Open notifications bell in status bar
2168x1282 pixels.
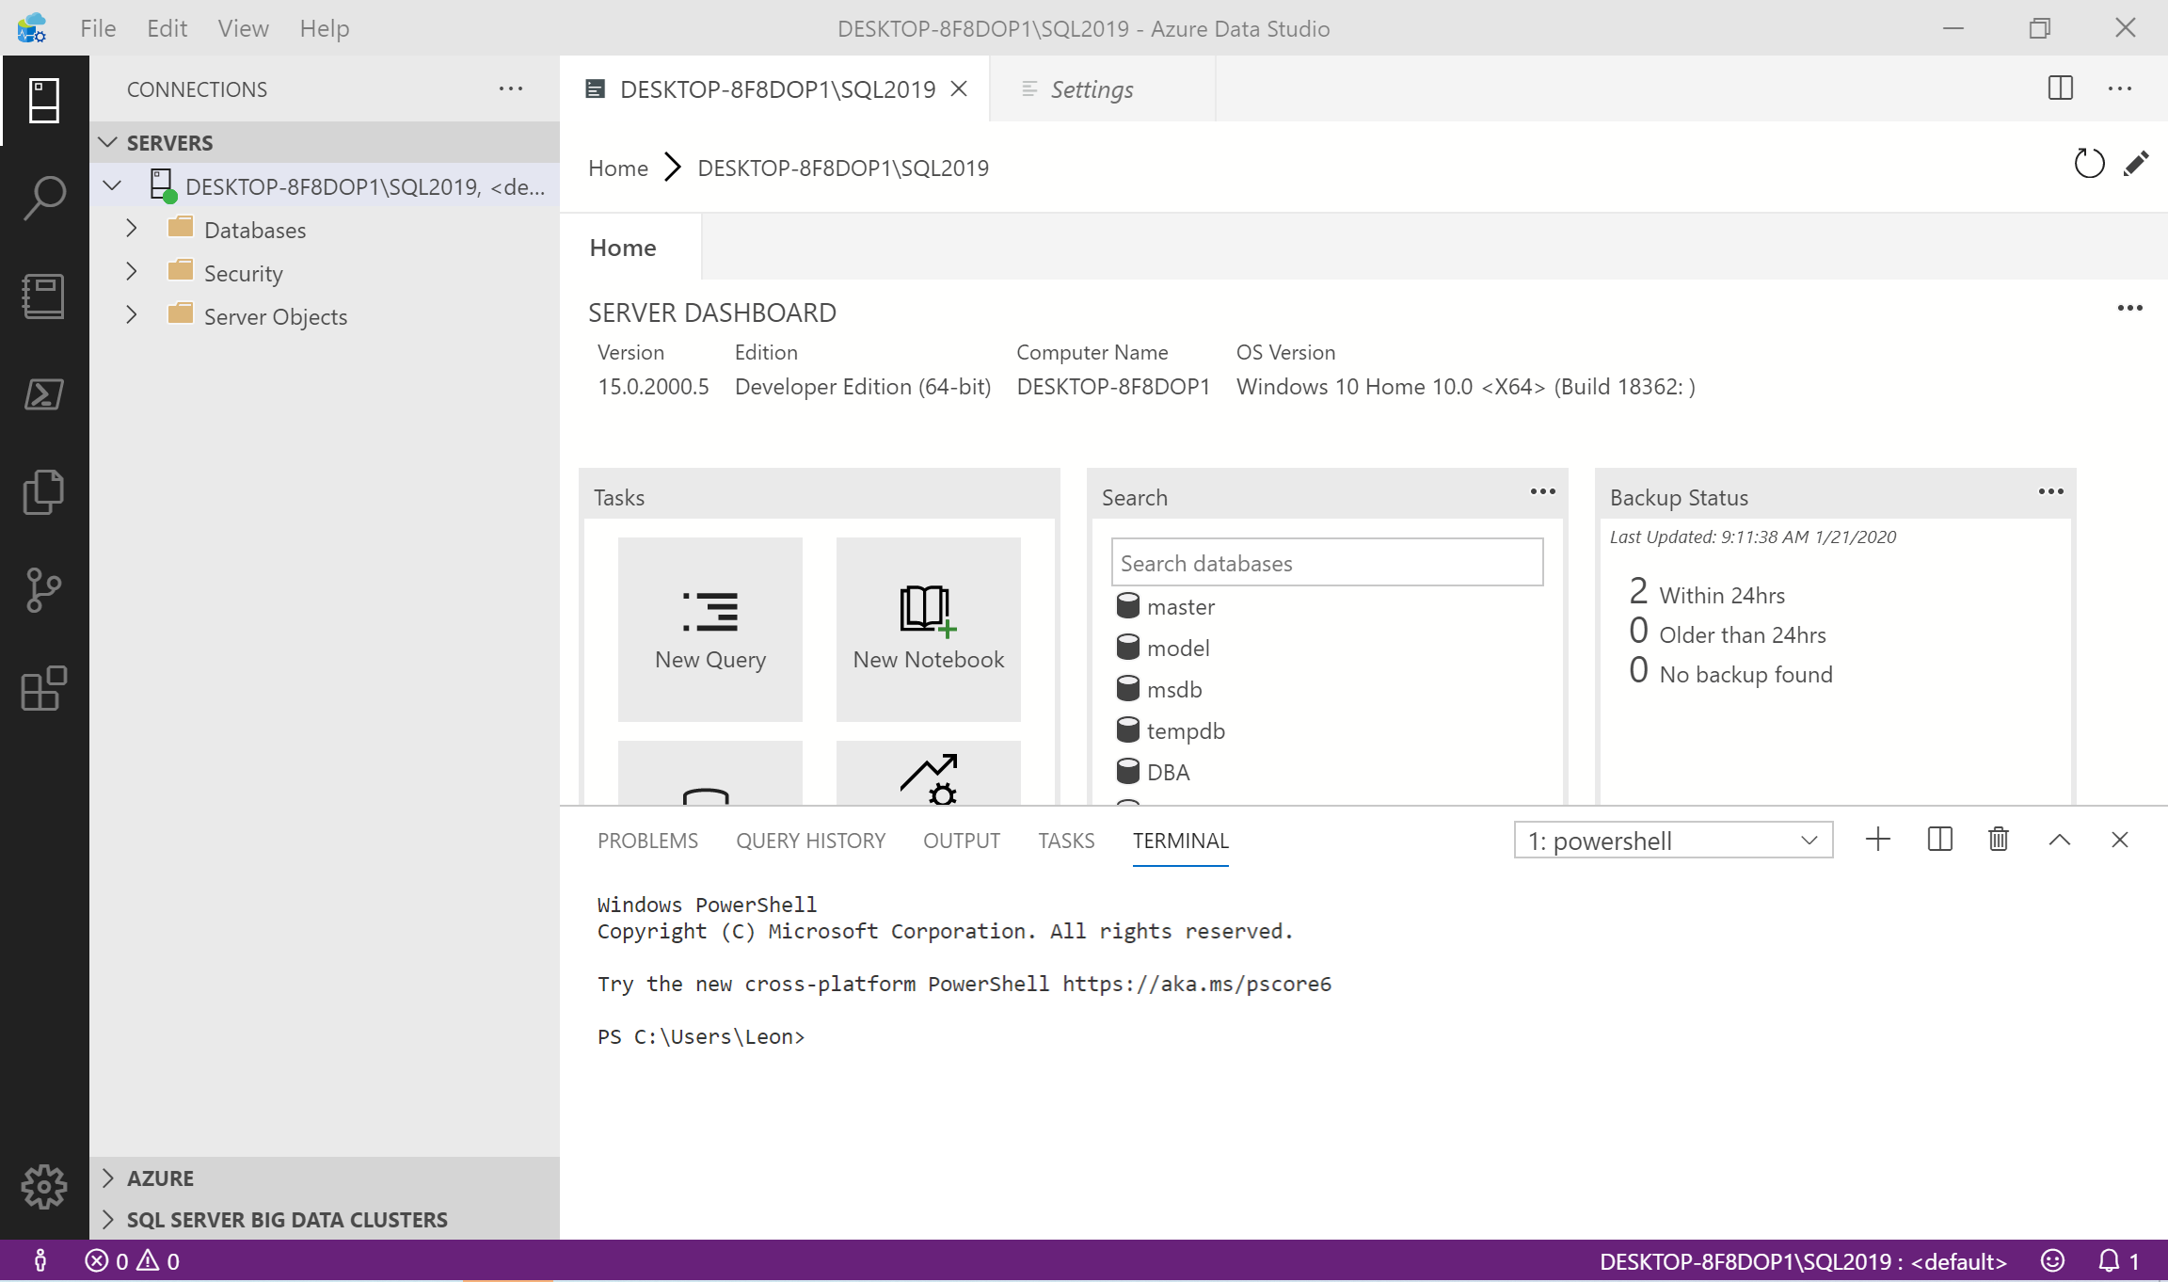[2110, 1261]
